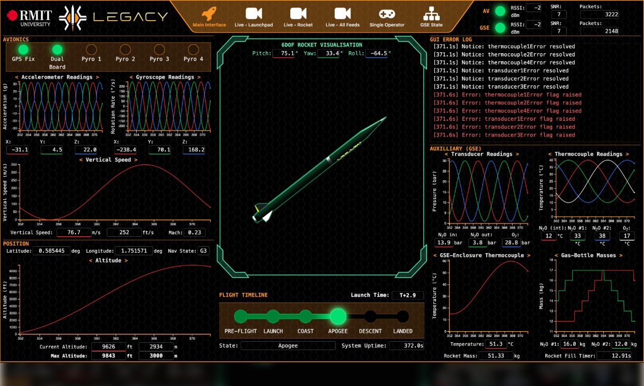Switch to Live - Rocket tab label
This screenshot has height=386, width=644.
pos(298,25)
